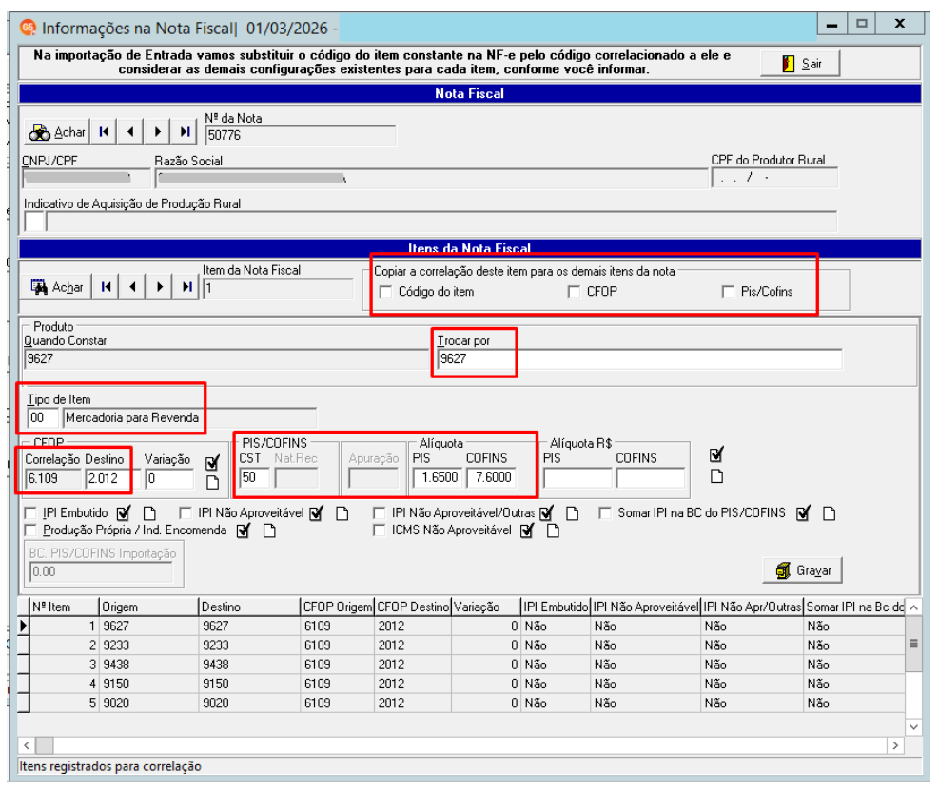This screenshot has width=939, height=790.
Task: Toggle ICMS Não Aproveitável checkbox
Action: pos(379,530)
